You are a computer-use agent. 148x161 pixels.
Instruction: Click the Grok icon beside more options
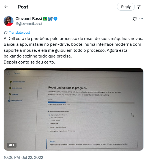tap(135, 19)
